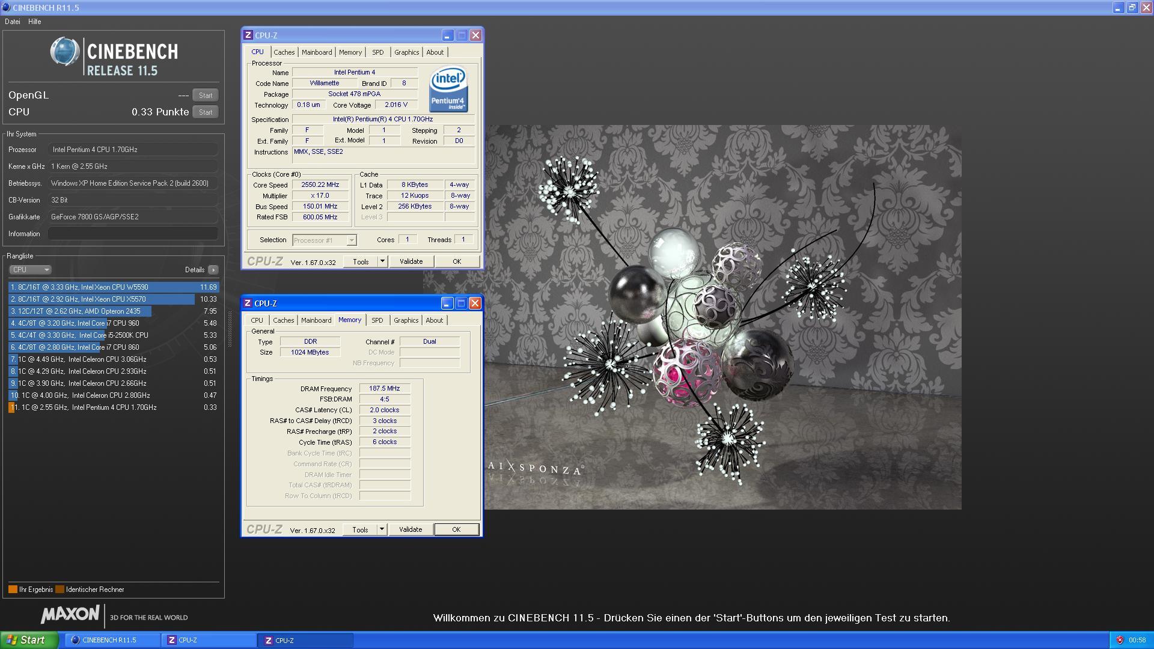Switch to SPD tab in top CPU-Z window

tap(377, 52)
